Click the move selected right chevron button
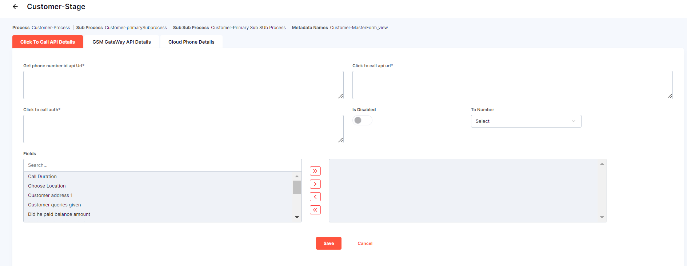 pyautogui.click(x=315, y=184)
